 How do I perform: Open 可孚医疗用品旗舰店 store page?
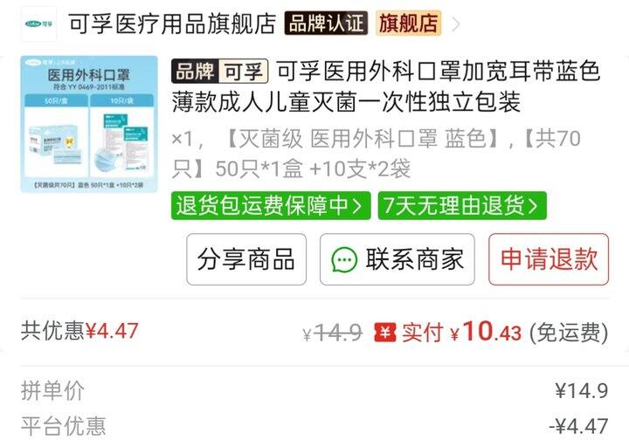[172, 24]
